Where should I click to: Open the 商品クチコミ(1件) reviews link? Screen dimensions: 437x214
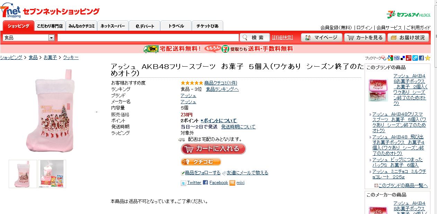coord(221,83)
